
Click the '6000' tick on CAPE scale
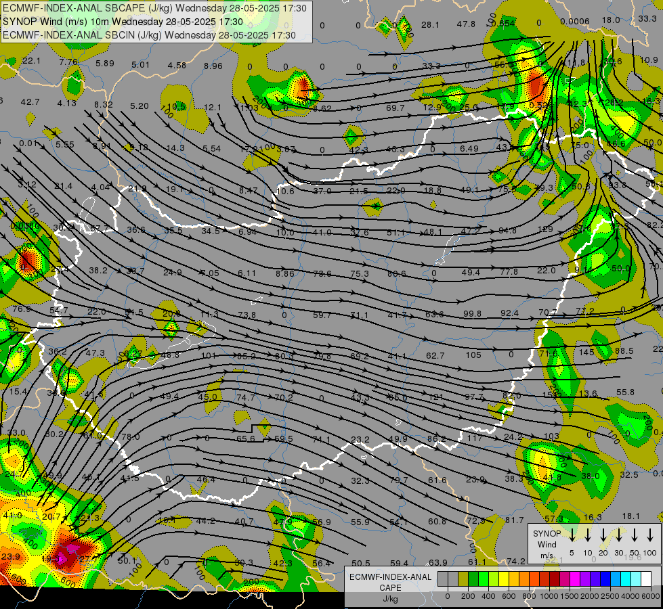(x=650, y=596)
